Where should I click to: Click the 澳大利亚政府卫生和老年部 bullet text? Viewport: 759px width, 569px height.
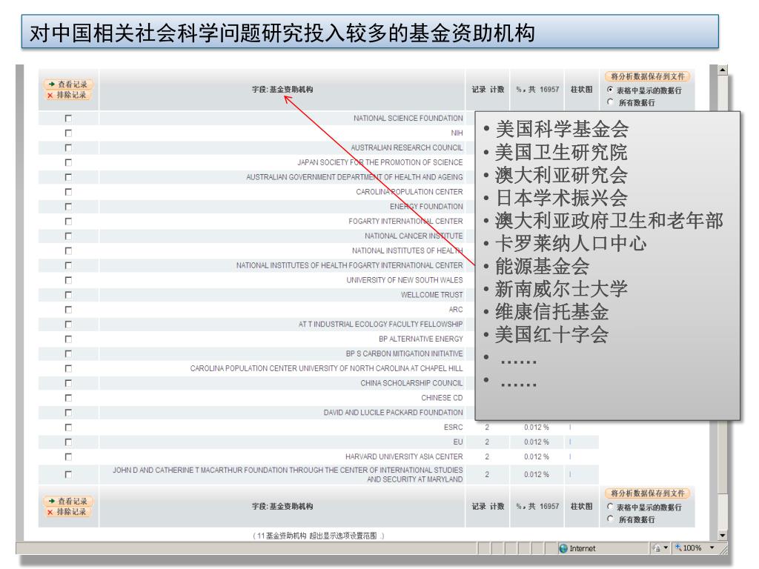(609, 221)
